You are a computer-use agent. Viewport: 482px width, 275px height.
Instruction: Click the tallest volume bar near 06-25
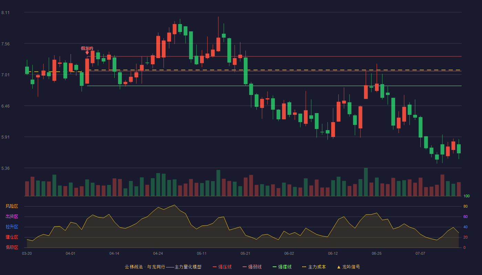(x=366, y=182)
